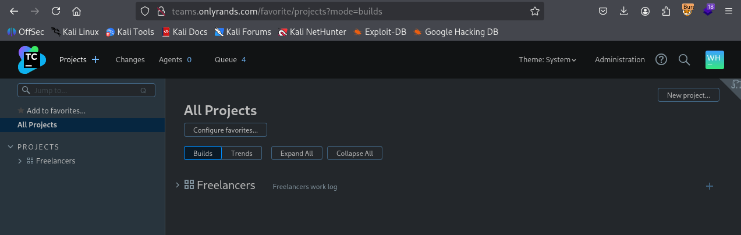
Task: Open the help question mark icon
Action: tap(661, 59)
